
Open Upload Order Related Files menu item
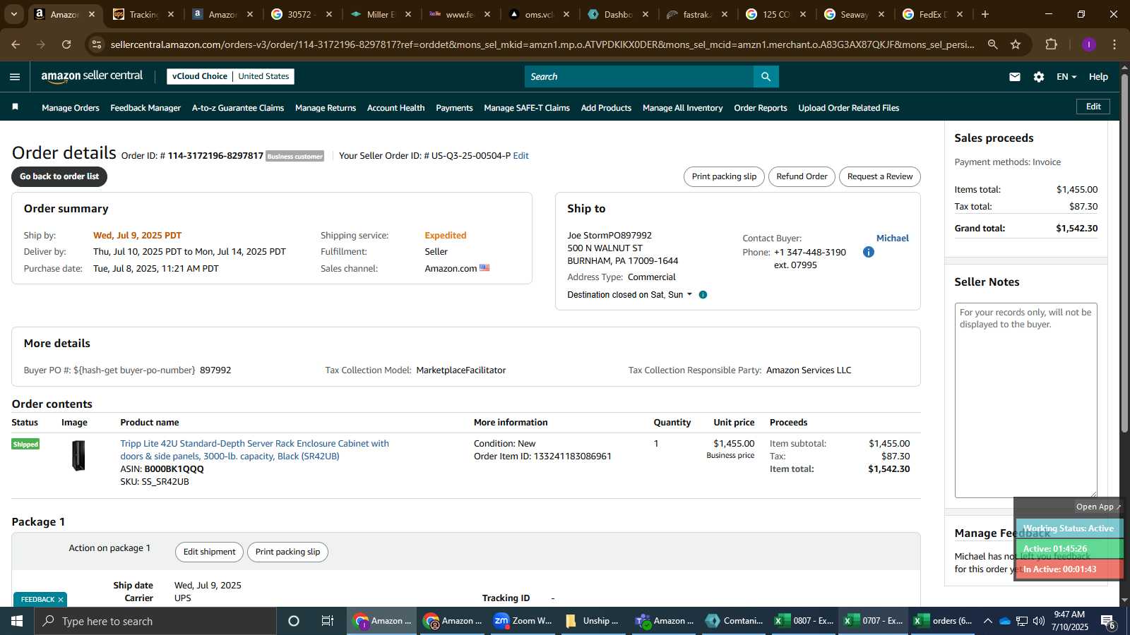848,108
